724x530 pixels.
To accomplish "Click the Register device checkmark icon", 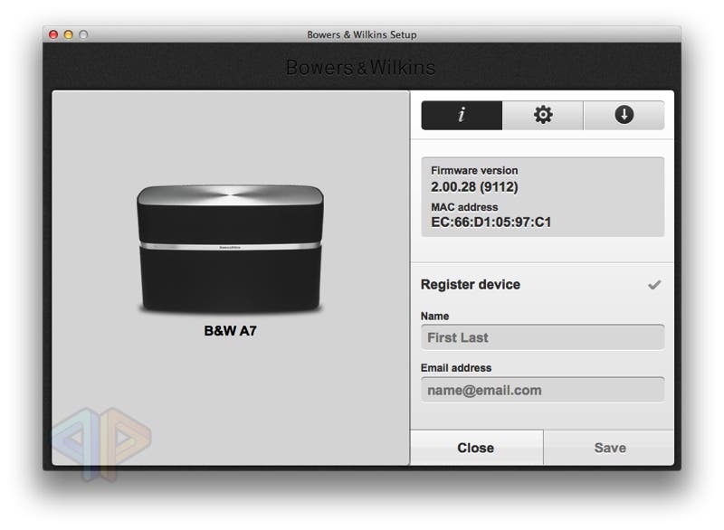I will (654, 285).
